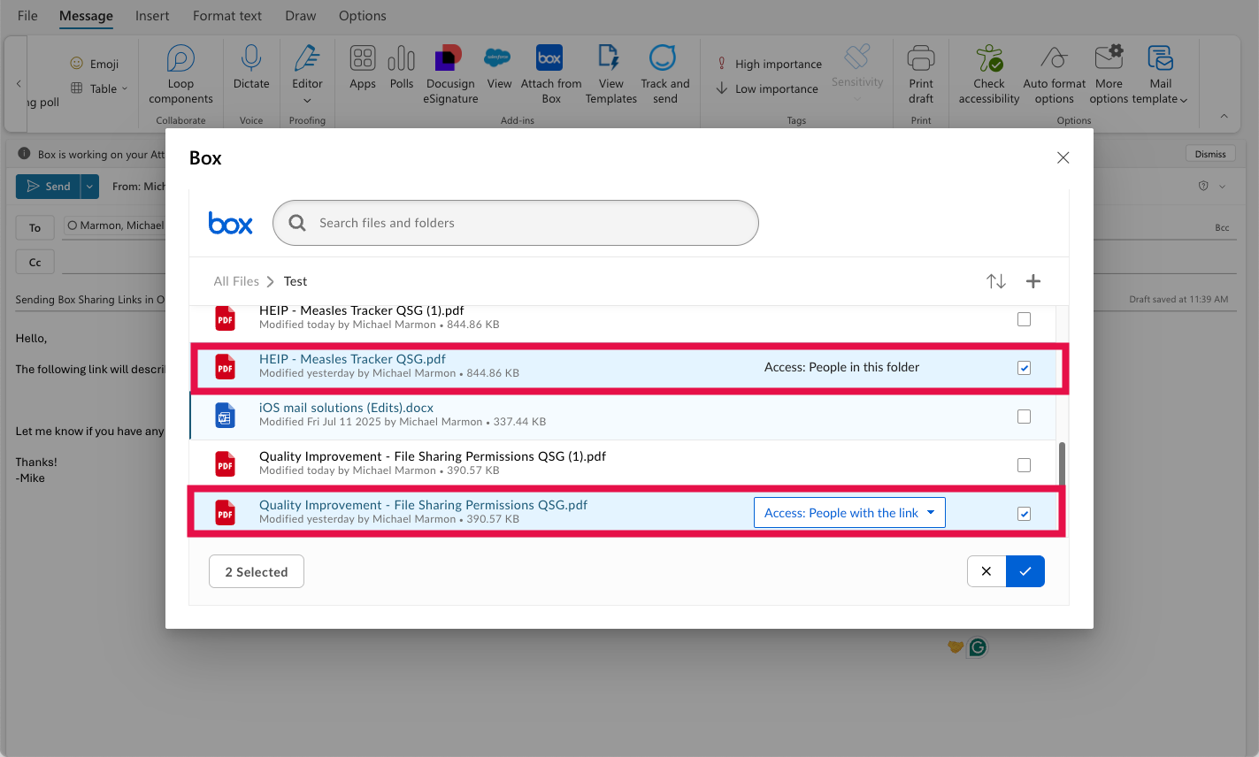
Task: Mark message as High importance
Action: [x=769, y=64]
